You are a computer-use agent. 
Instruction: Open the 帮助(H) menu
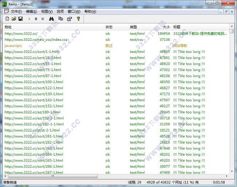point(90,11)
